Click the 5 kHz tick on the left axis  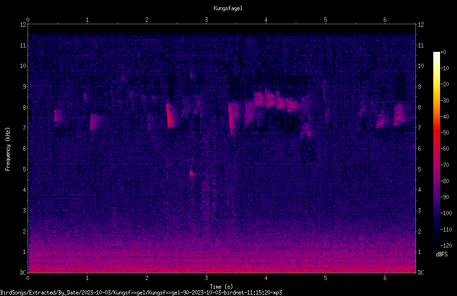(x=24, y=170)
